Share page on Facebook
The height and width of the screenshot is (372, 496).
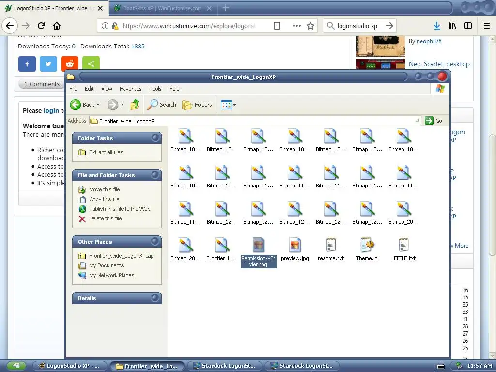(27, 64)
